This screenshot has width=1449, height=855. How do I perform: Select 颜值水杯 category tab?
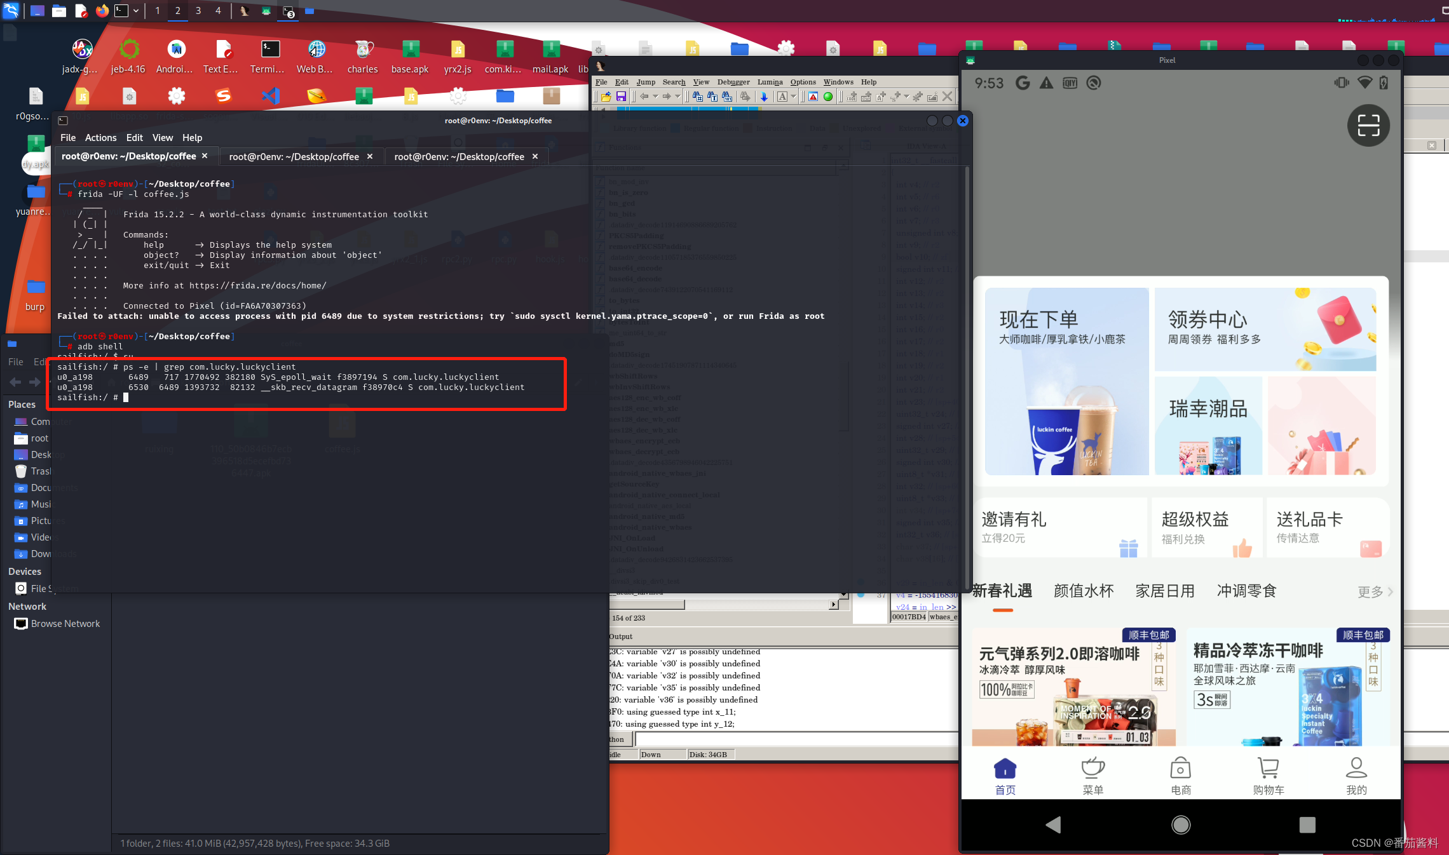pyautogui.click(x=1084, y=591)
